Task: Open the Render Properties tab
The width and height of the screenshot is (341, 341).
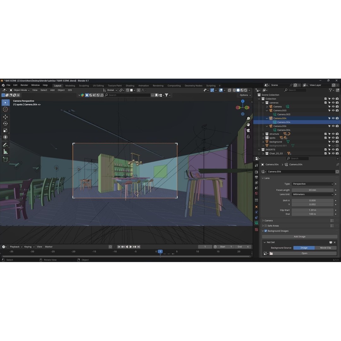Action: [x=256, y=172]
